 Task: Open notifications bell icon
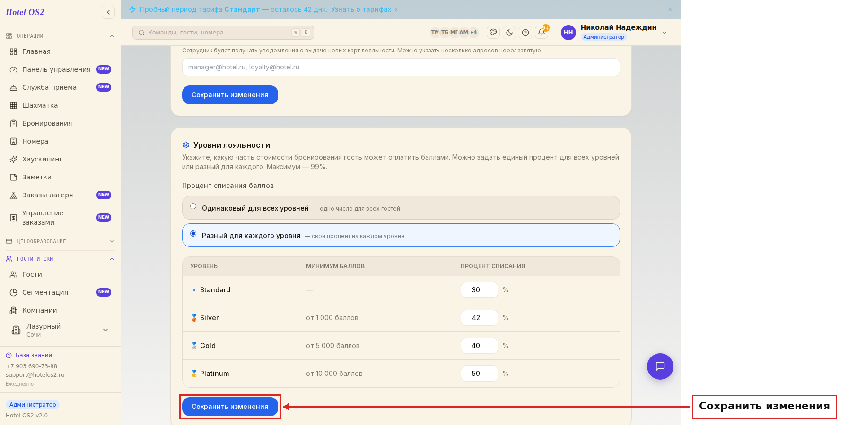click(542, 33)
